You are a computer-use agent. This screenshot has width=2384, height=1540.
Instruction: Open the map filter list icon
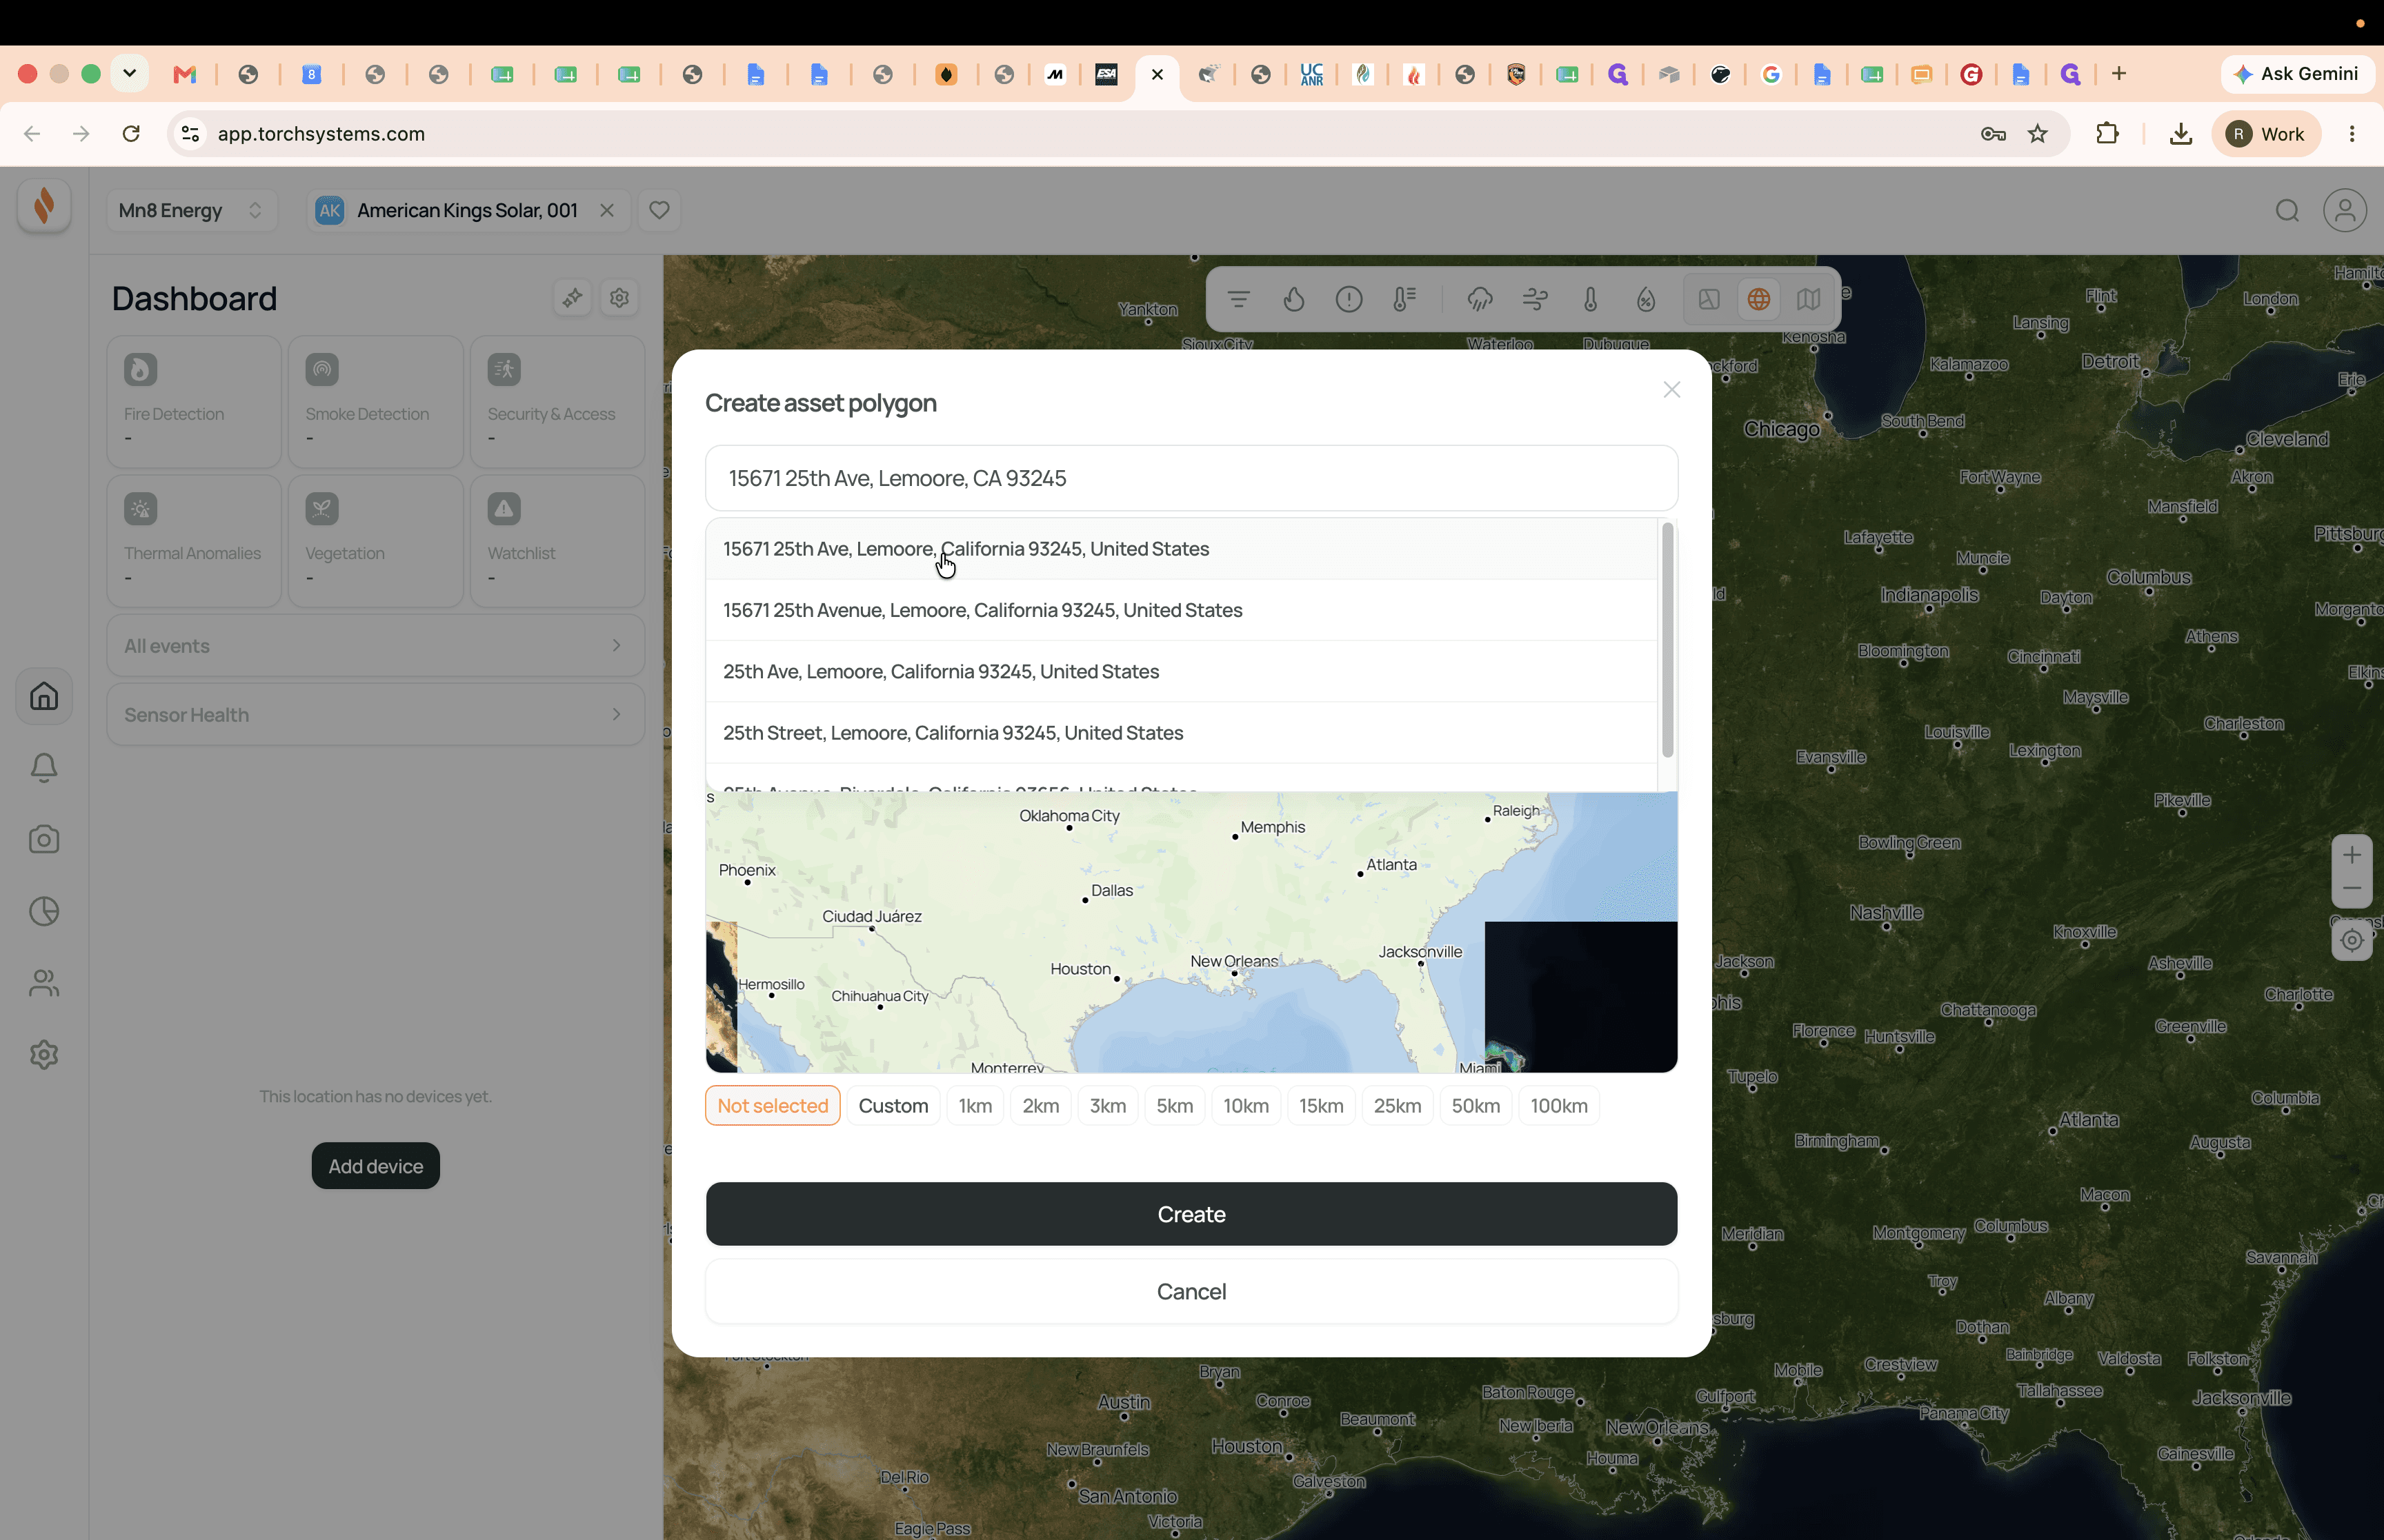pyautogui.click(x=1238, y=299)
